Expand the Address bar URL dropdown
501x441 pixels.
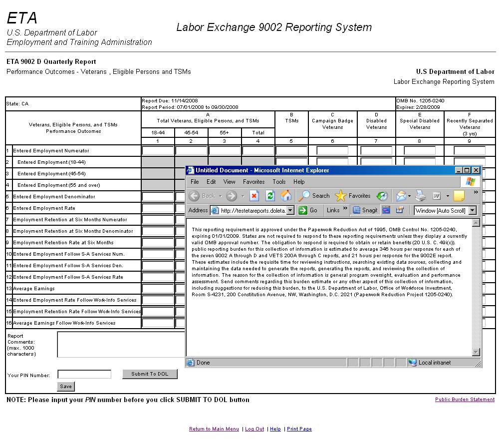coord(290,211)
